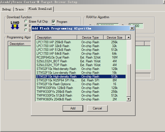This screenshot has height=132, width=165.
Task: Click the RAM for Algorithm size field
Action: [136, 26]
